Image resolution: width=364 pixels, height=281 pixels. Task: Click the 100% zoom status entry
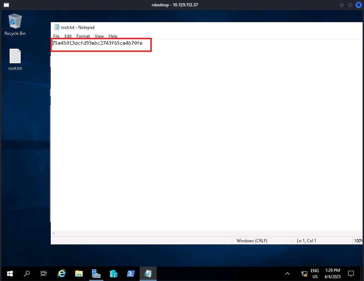pos(358,241)
